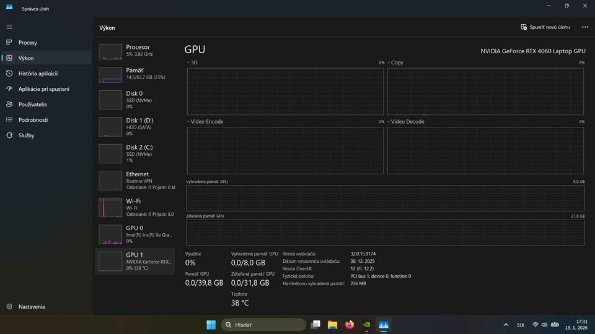Click the SLK language indicator
Screen dimensions: 595x334
pyautogui.click(x=521, y=325)
